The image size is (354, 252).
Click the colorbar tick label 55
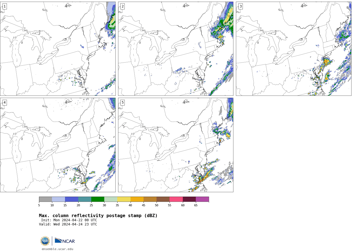(x=170, y=205)
